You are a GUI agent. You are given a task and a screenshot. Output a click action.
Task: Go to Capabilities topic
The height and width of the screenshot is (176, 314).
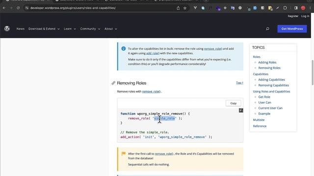pyautogui.click(x=261, y=74)
